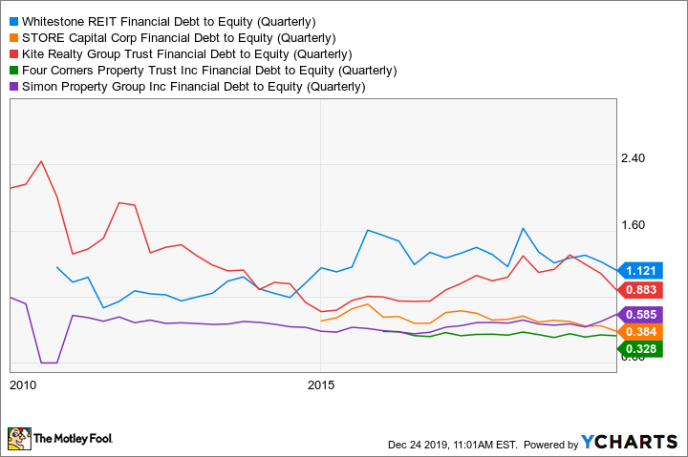Click the 2015 x-axis label
This screenshot has height=457, width=688.
click(321, 384)
